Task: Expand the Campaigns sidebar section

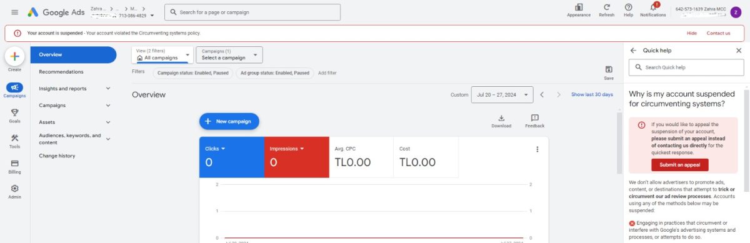Action: [108, 106]
